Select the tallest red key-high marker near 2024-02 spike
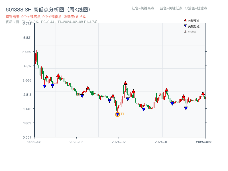The image size is (228, 171). tap(125, 83)
